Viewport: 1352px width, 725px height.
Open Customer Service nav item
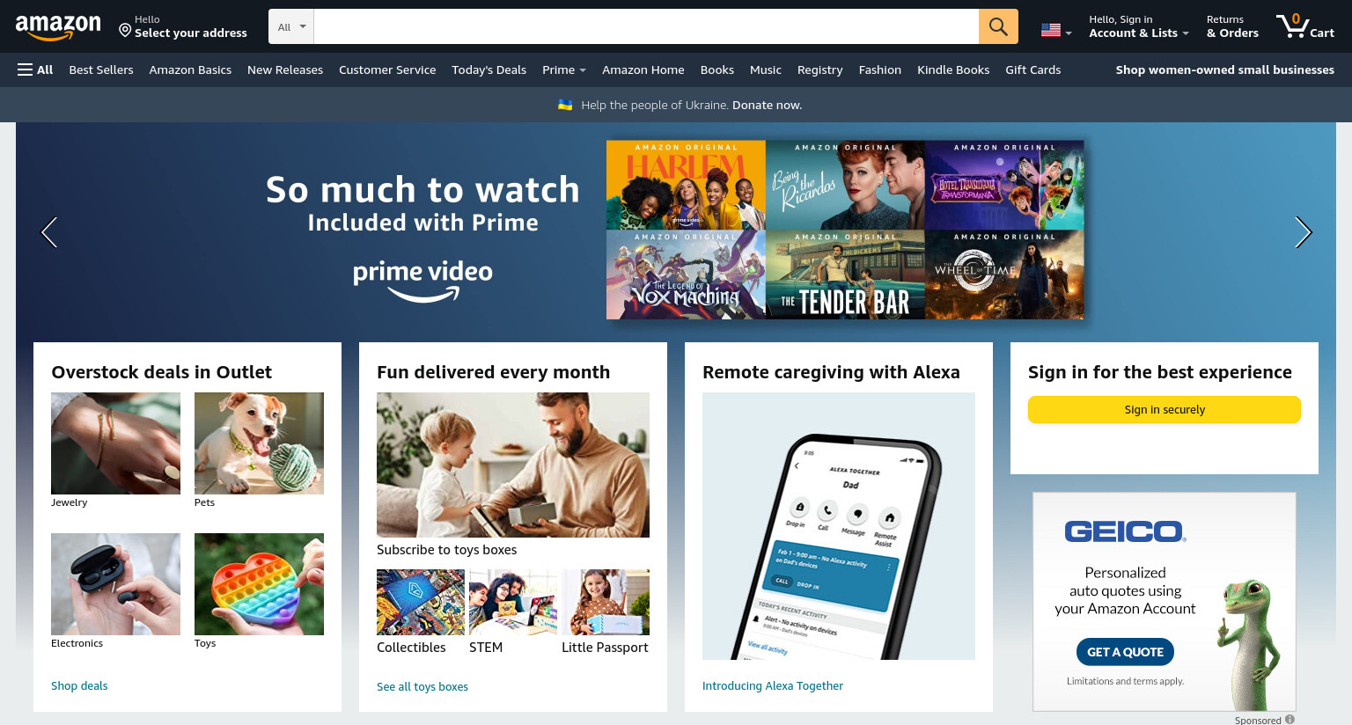387,70
